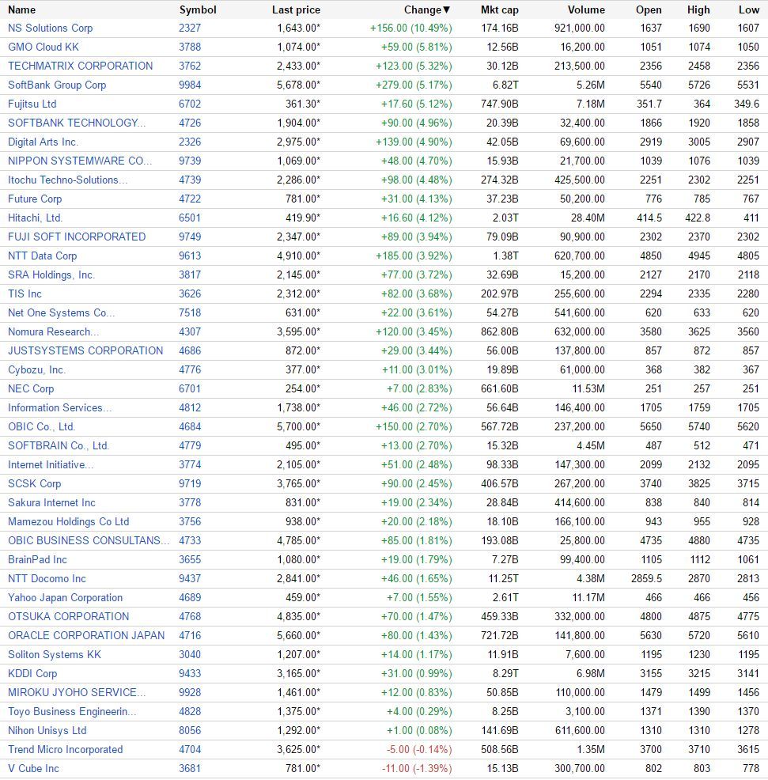The width and height of the screenshot is (768, 780).
Task: Sort by Name column header
Action: [x=22, y=10]
